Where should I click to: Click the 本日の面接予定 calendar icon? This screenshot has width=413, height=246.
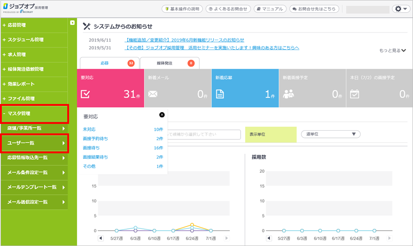coord(355,94)
